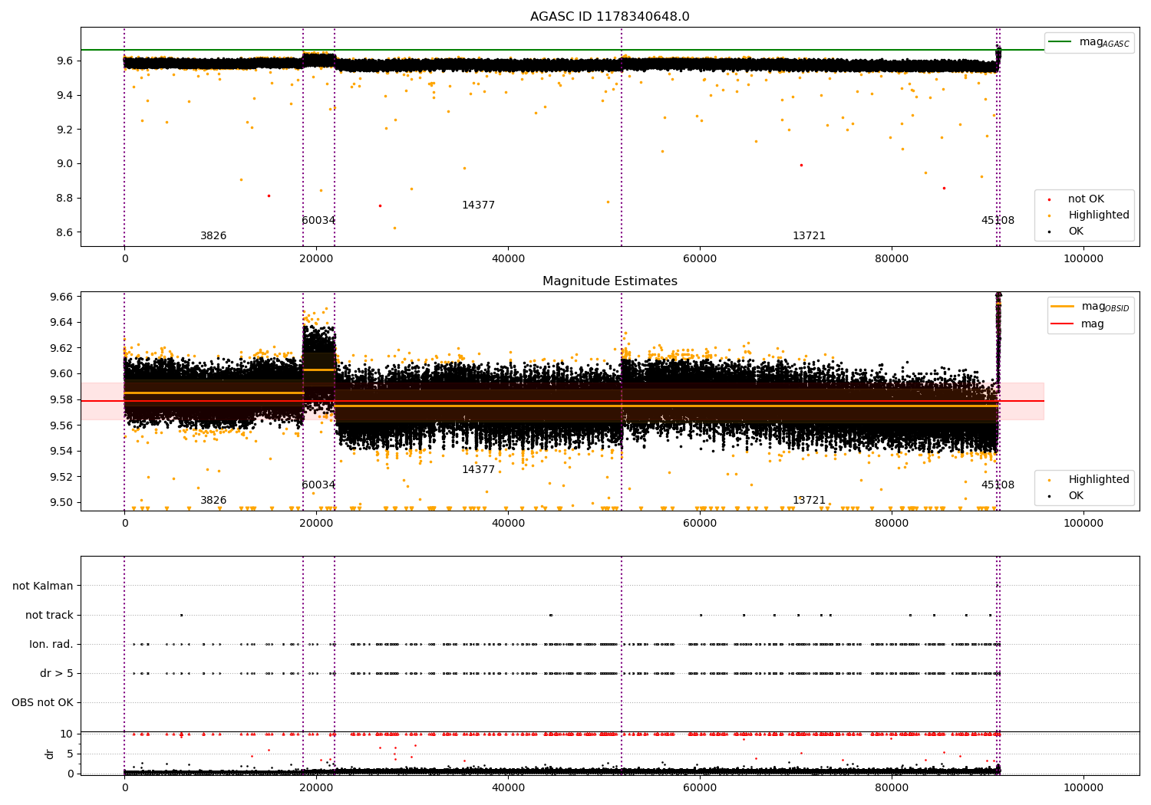
Task: Click x-tick "100000" under the top plot
Action: (x=1083, y=259)
